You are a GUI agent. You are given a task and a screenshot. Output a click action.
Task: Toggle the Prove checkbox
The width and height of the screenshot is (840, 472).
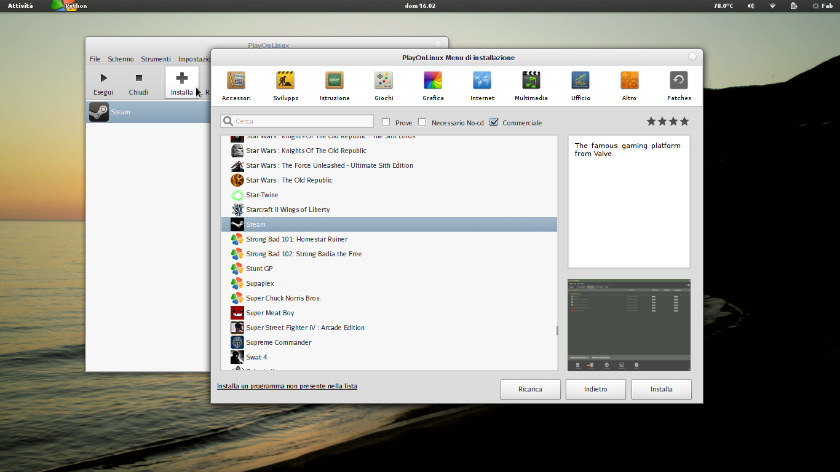tap(386, 122)
